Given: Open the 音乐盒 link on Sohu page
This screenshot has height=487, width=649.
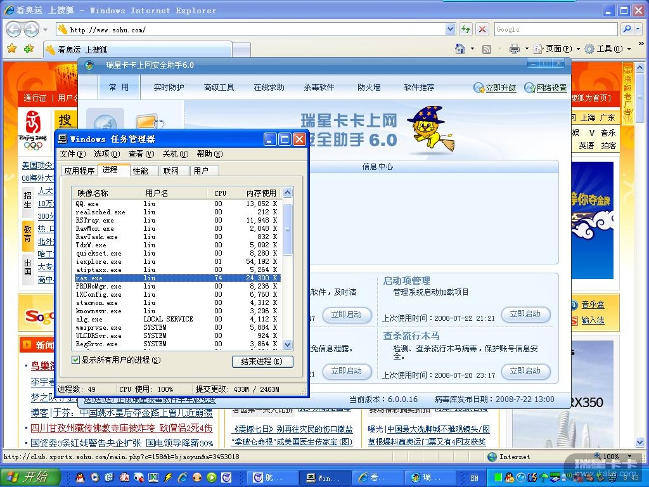Looking at the screenshot, I should (x=593, y=305).
